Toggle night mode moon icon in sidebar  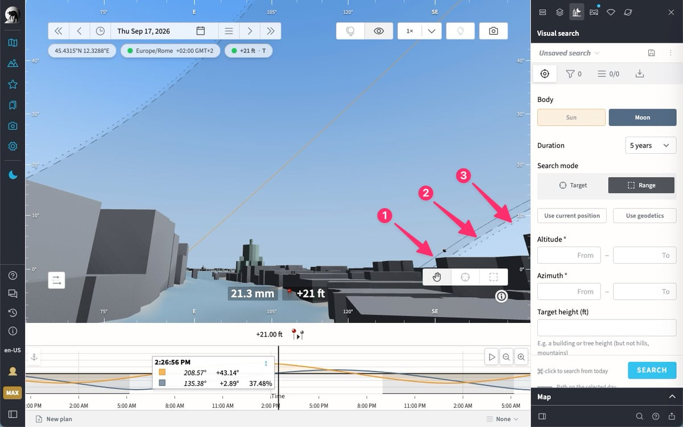[13, 175]
